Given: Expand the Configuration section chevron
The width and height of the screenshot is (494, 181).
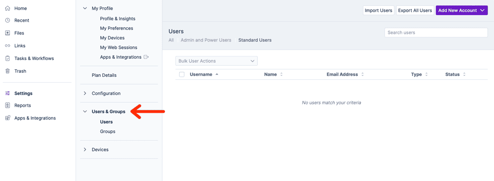Looking at the screenshot, I should 85,93.
